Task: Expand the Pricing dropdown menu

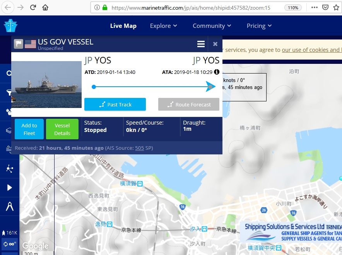Action: [x=259, y=26]
